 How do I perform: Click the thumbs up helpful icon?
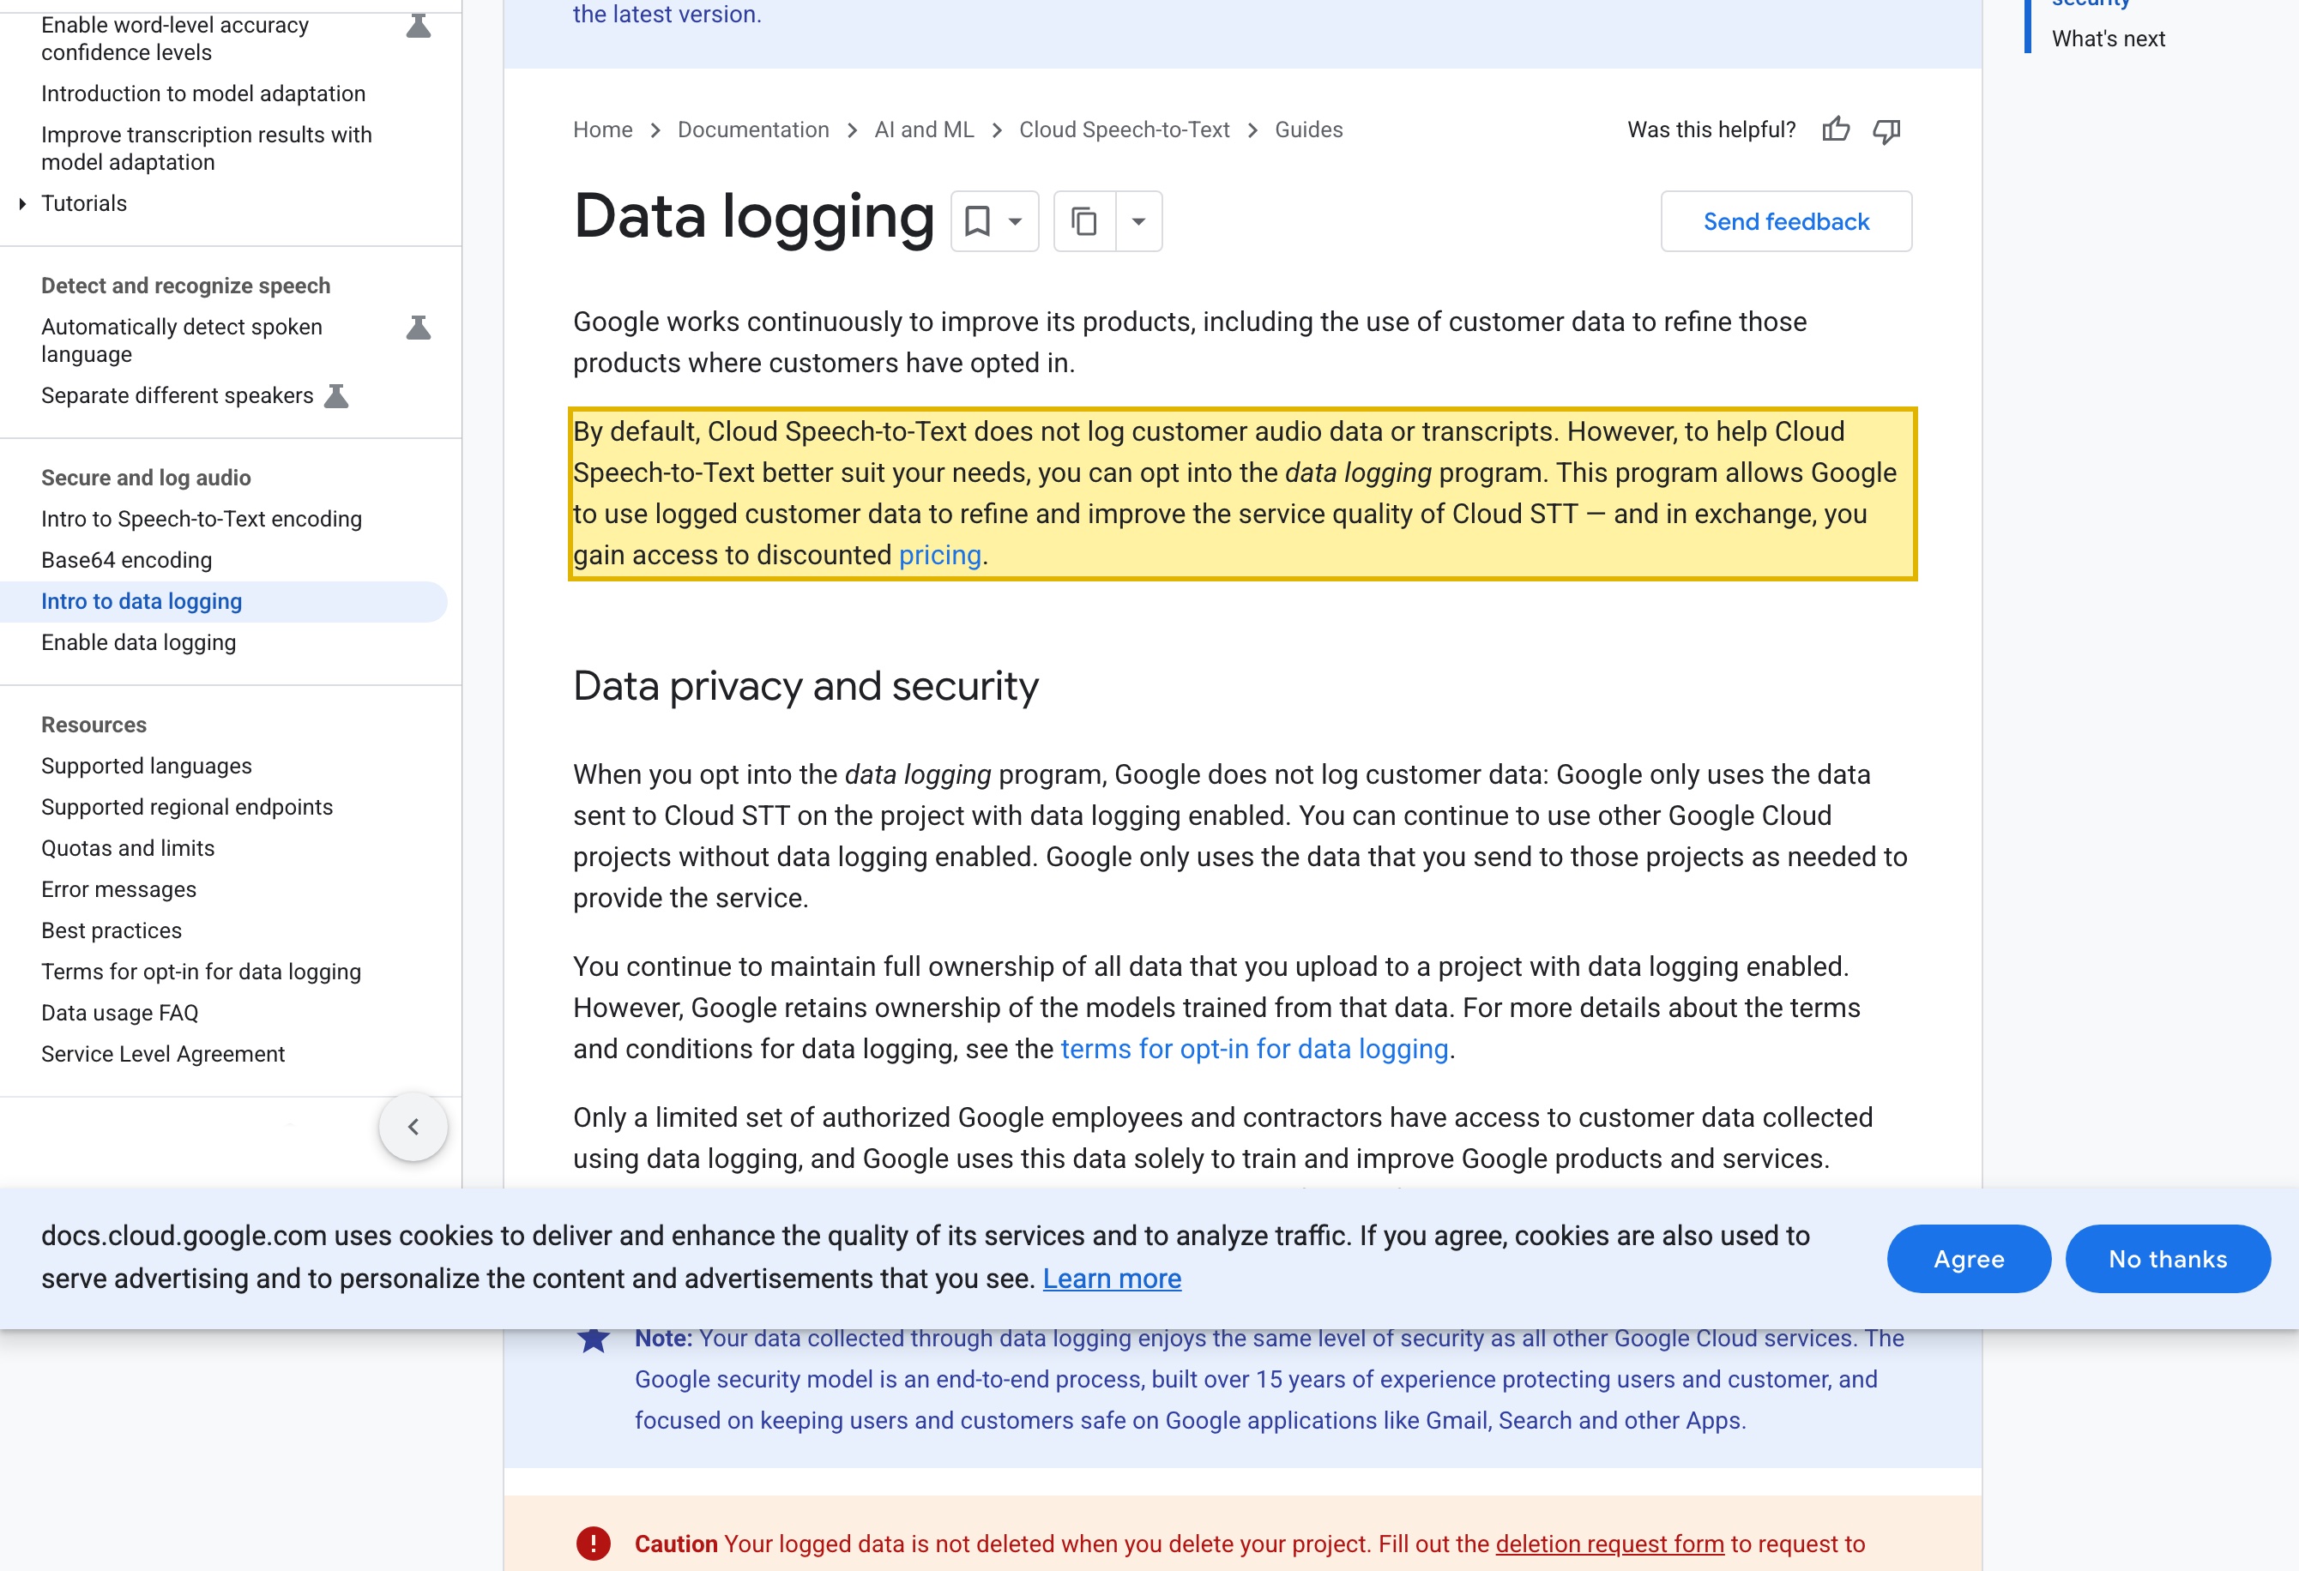coord(1835,129)
